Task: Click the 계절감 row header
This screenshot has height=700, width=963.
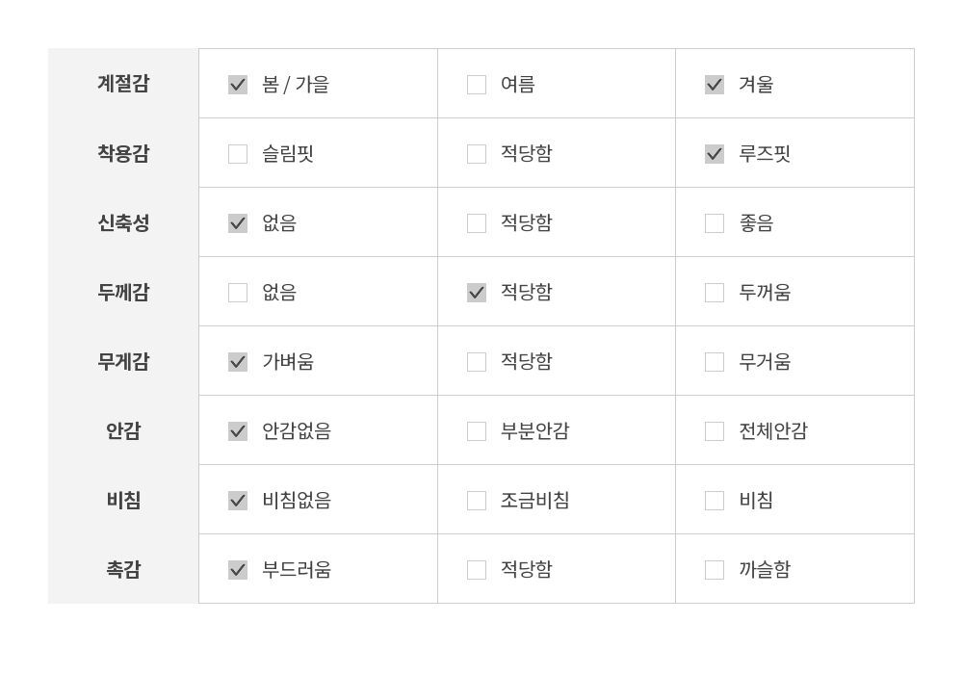Action: tap(123, 84)
